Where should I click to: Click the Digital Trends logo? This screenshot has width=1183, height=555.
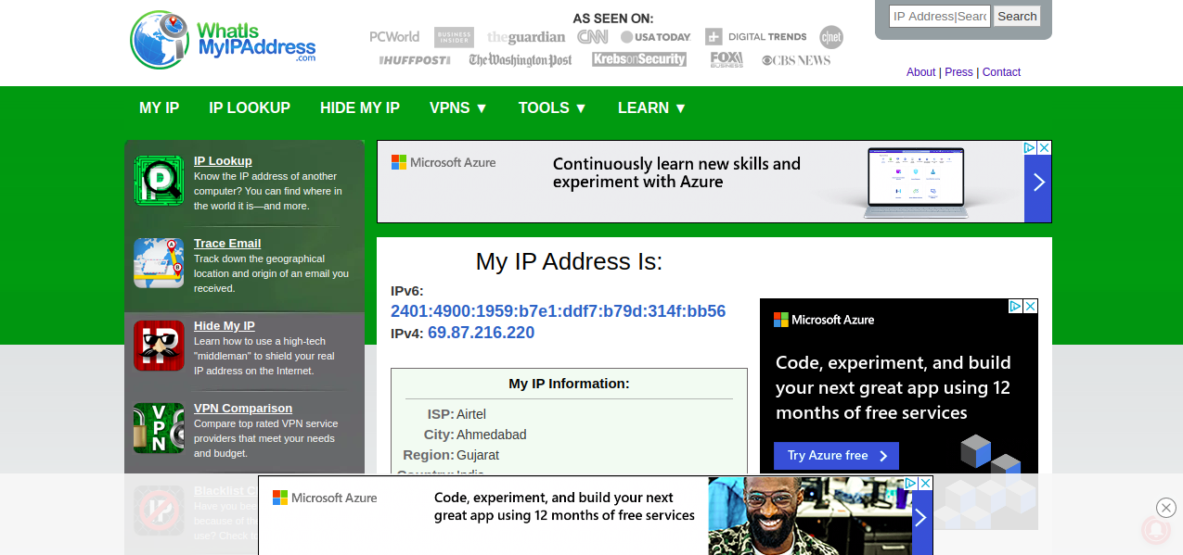[756, 37]
